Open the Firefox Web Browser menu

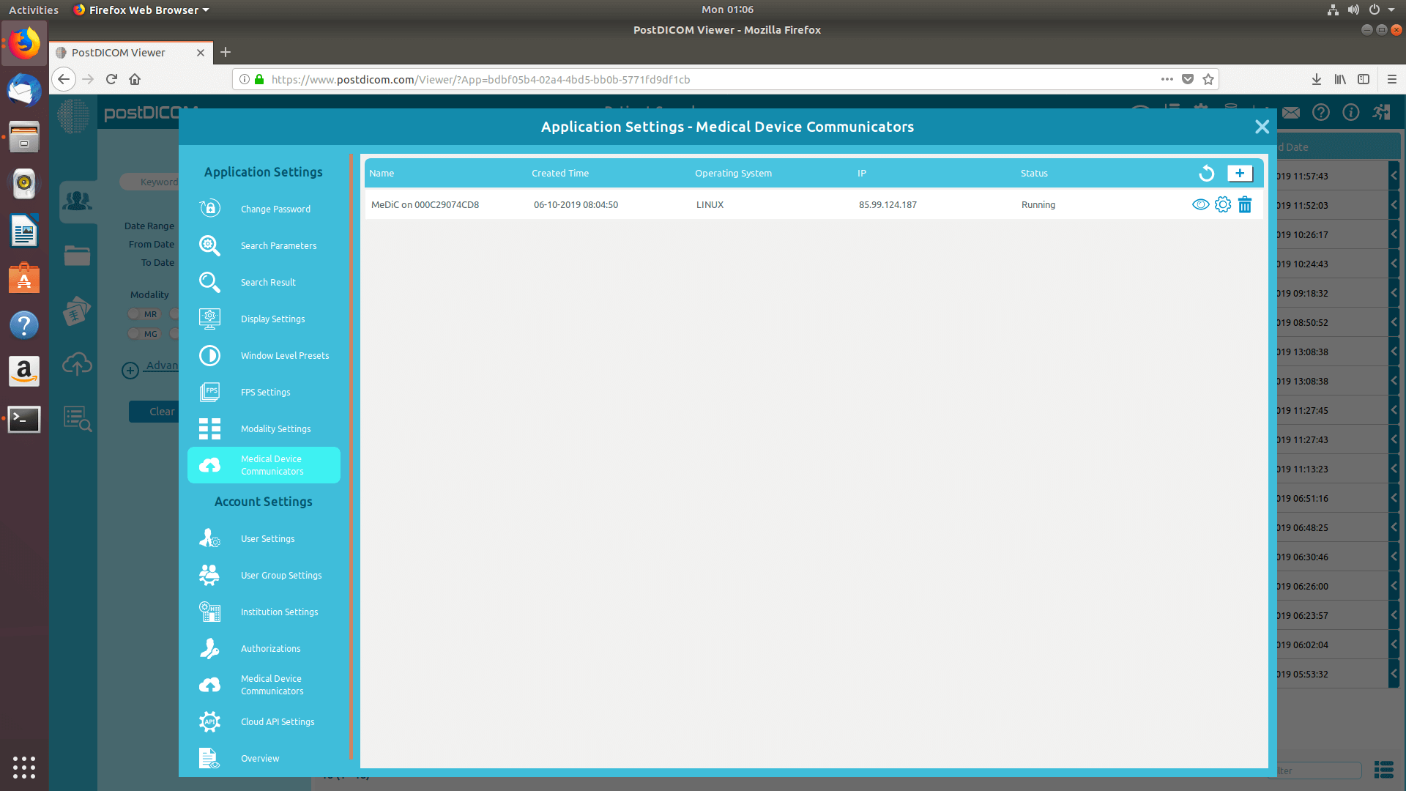[140, 10]
